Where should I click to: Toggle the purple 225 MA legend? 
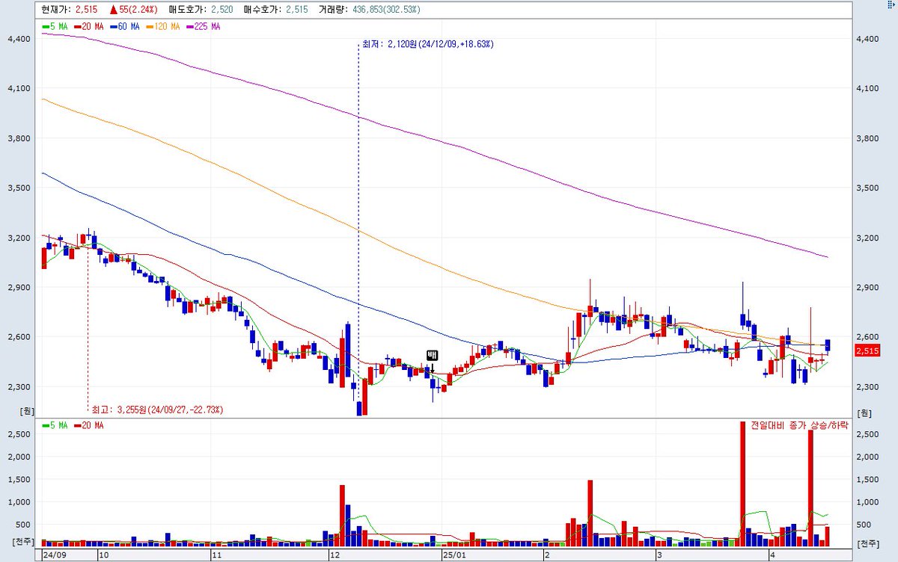click(202, 26)
